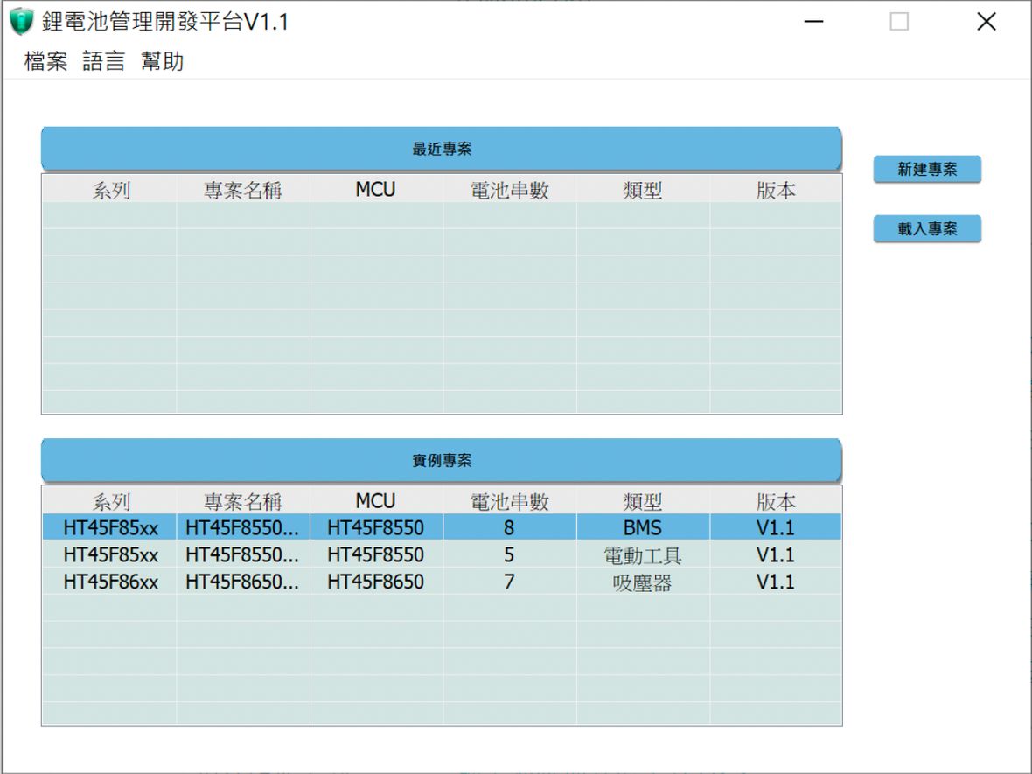Select V1.1 in the 電動工具 row
1032x774 pixels.
[776, 554]
